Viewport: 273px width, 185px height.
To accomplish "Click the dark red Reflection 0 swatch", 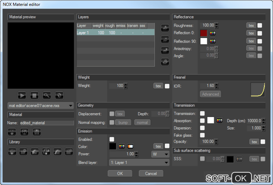I will [204, 33].
